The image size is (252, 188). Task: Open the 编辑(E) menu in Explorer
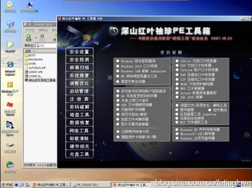point(43,30)
